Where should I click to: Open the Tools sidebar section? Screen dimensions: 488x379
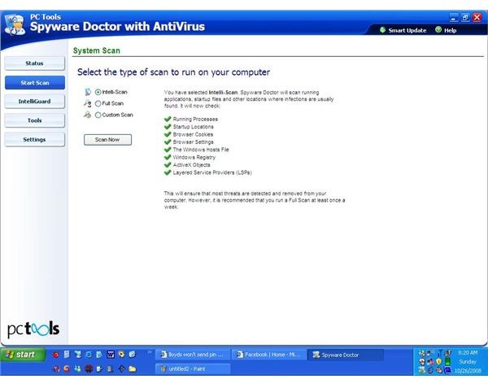point(34,120)
